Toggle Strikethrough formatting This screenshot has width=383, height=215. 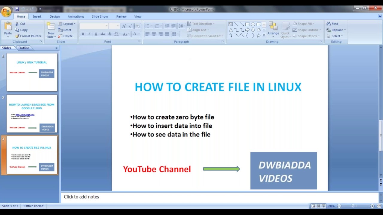pos(103,34)
